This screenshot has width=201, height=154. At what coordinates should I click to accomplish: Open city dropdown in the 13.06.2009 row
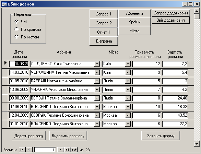pyautogui.click(x=128, y=90)
